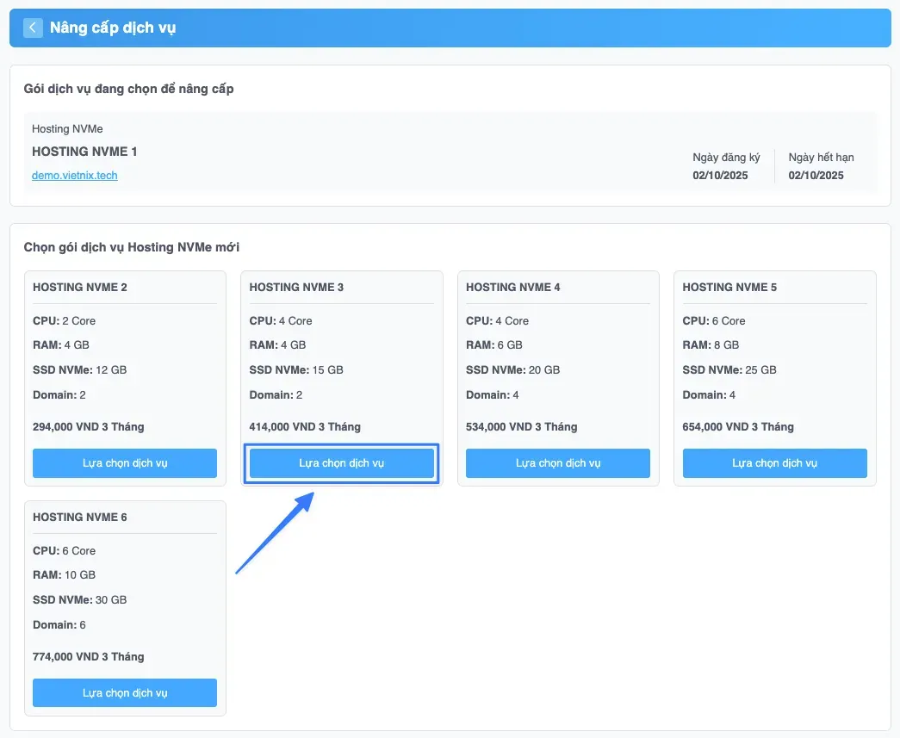Image resolution: width=900 pixels, height=738 pixels.
Task: Click the HOSTING NVME 2 card title
Action: pos(80,287)
